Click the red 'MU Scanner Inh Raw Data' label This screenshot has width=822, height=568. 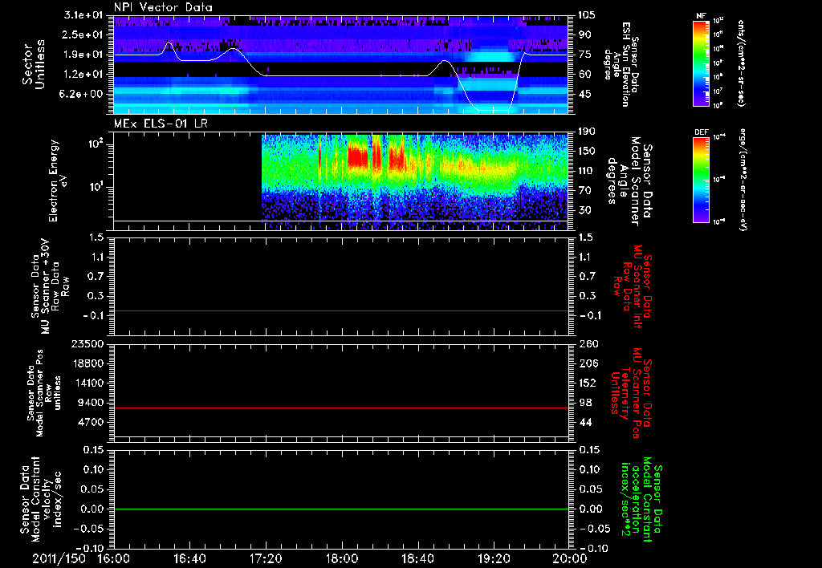click(632, 286)
